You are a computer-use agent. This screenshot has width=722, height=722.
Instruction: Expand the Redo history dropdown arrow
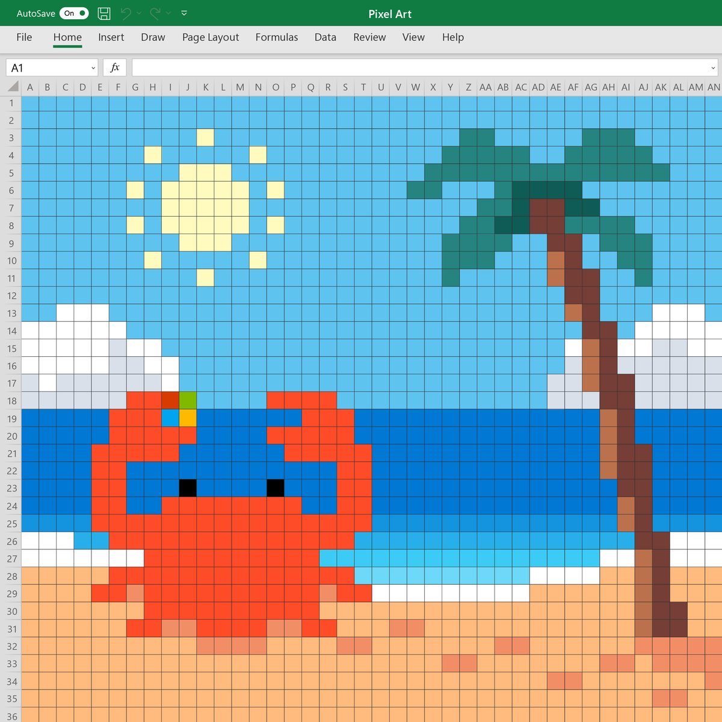coord(168,13)
